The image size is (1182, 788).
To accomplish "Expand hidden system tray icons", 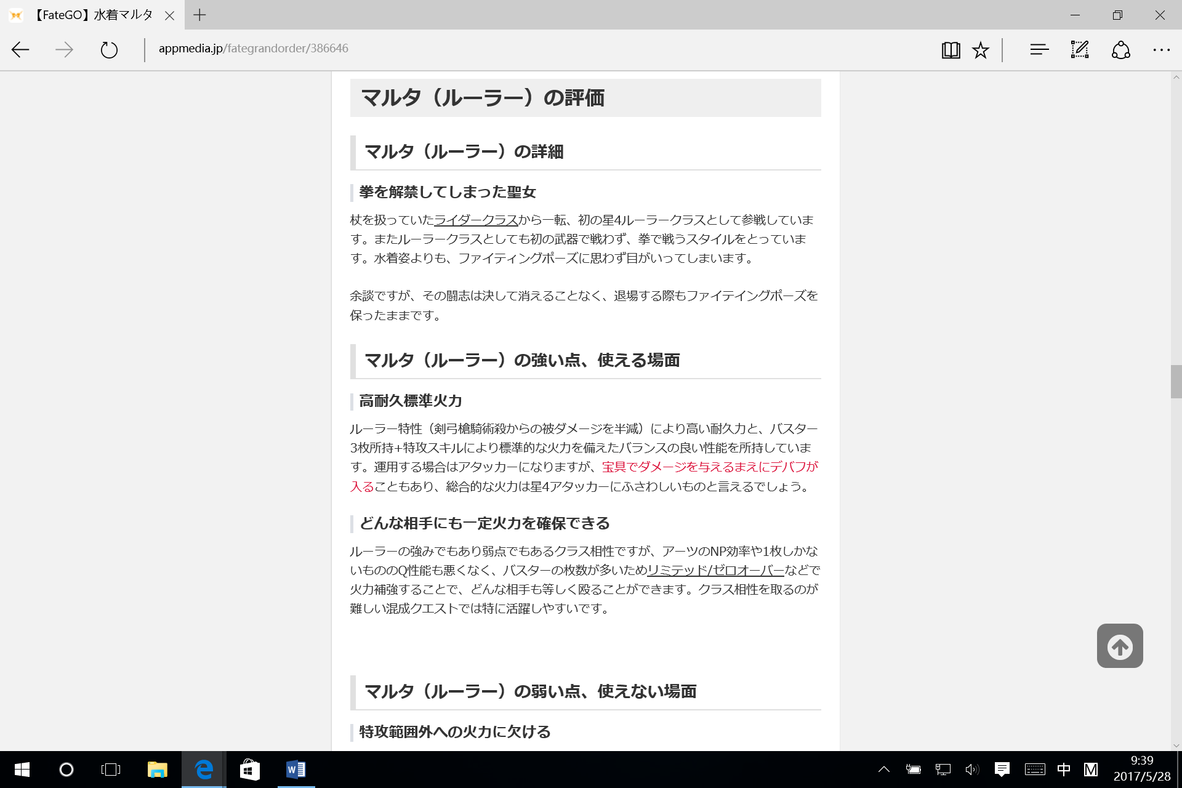I will (883, 769).
